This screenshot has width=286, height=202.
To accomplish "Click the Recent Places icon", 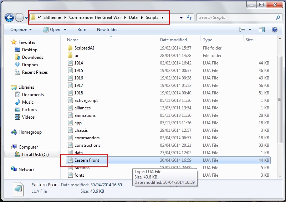I will point(17,72).
